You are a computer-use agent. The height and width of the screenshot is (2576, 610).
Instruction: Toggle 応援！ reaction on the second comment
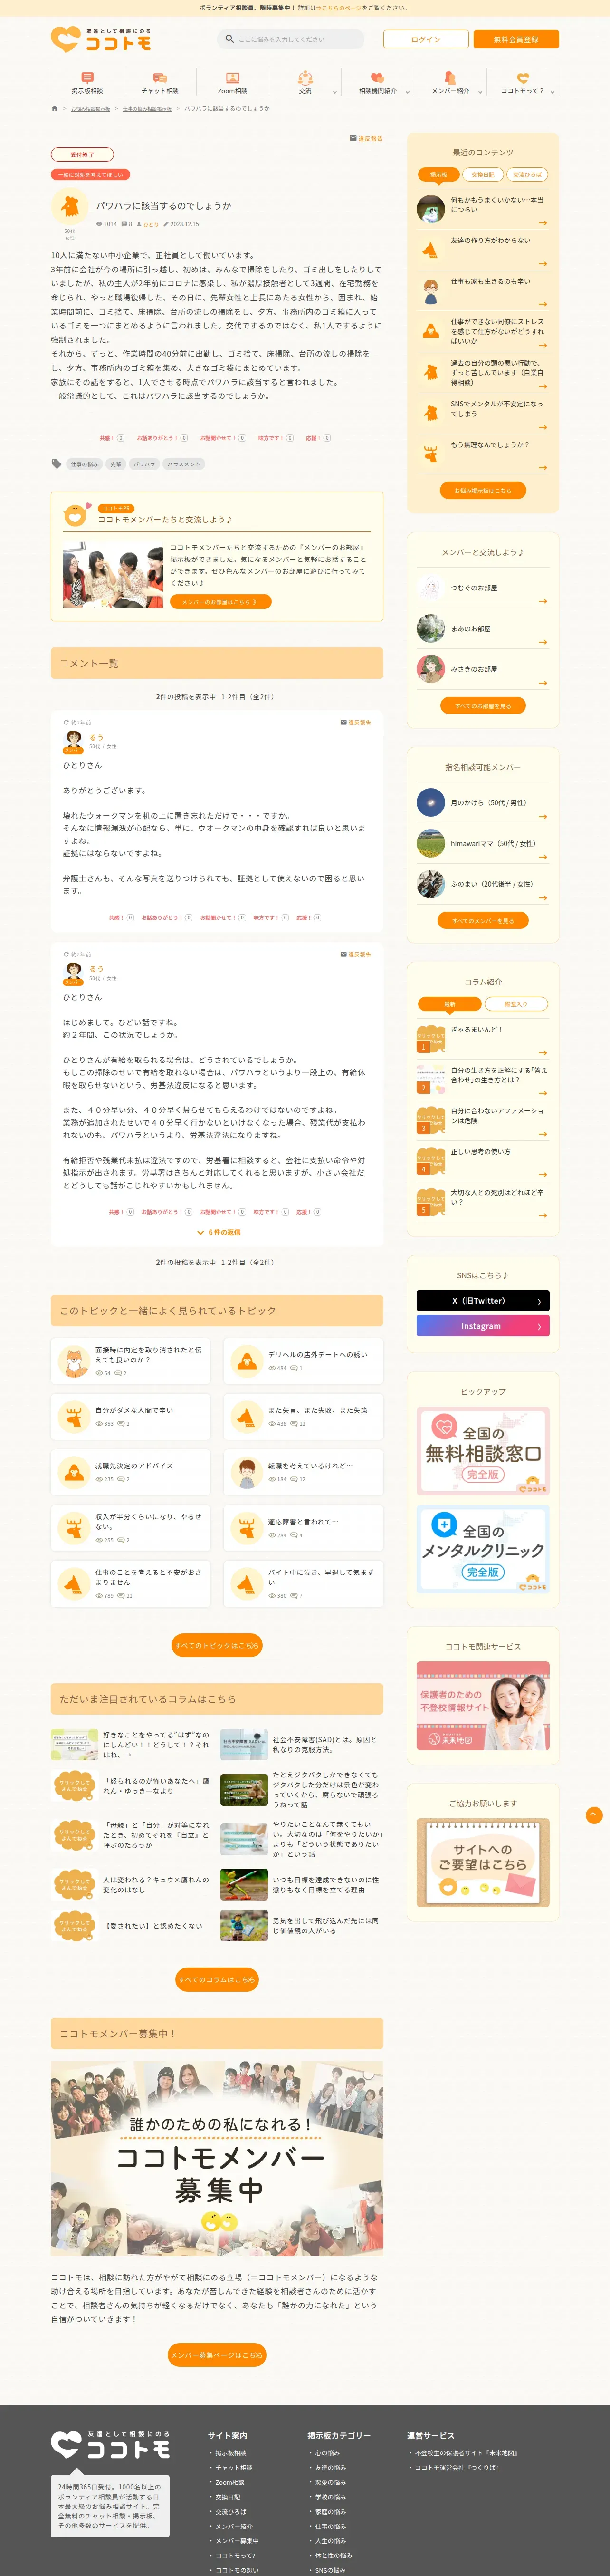click(x=308, y=1211)
